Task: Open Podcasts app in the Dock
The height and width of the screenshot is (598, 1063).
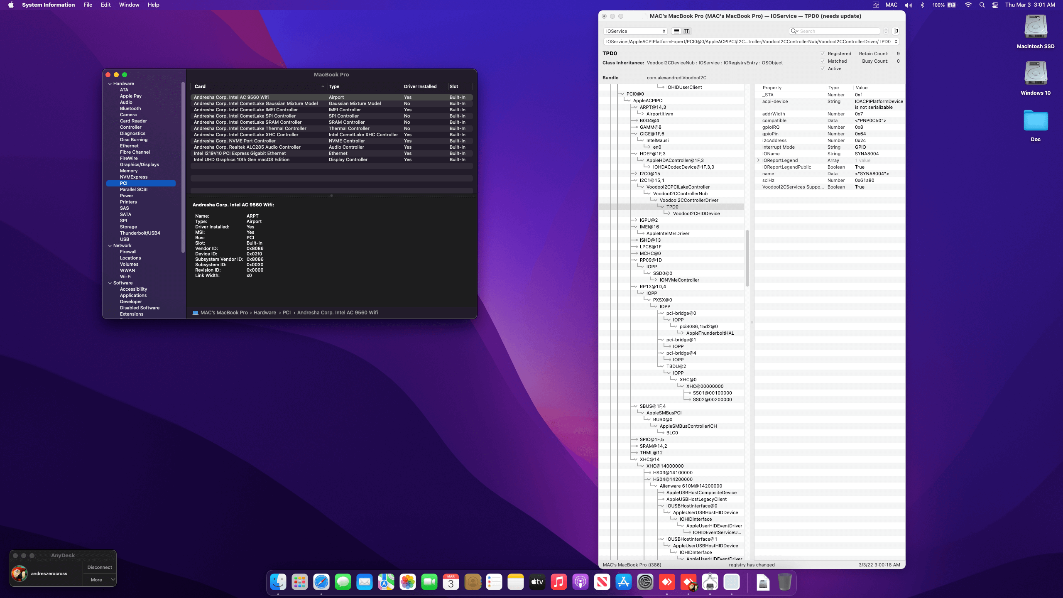Action: [580, 582]
